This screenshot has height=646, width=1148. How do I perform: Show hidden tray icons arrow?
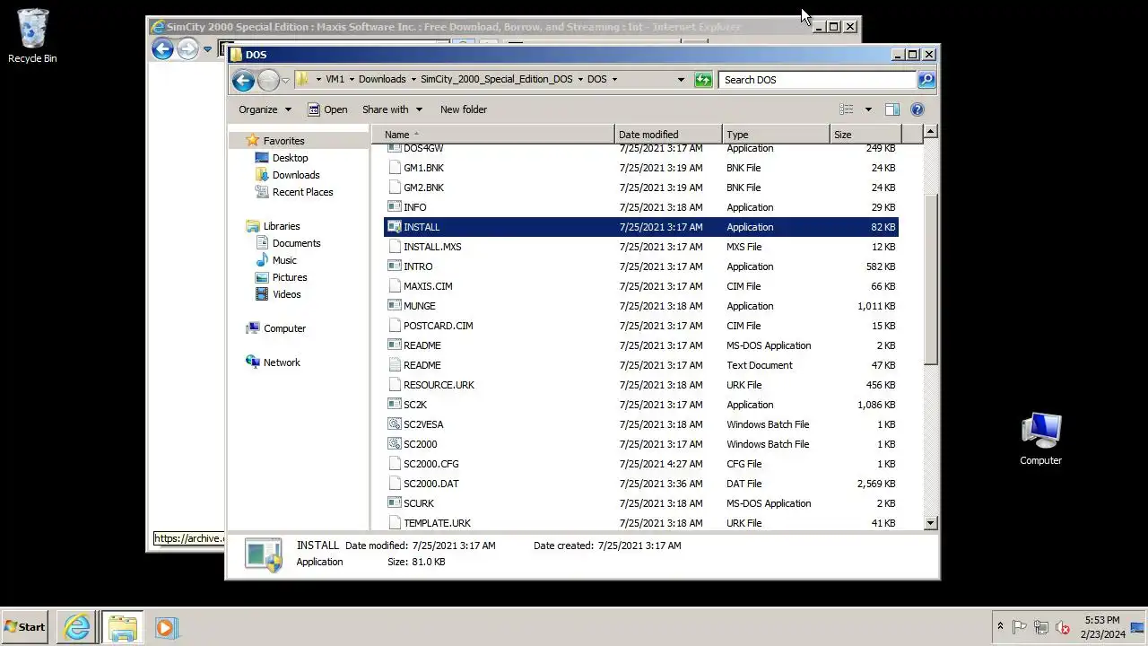(x=1000, y=627)
